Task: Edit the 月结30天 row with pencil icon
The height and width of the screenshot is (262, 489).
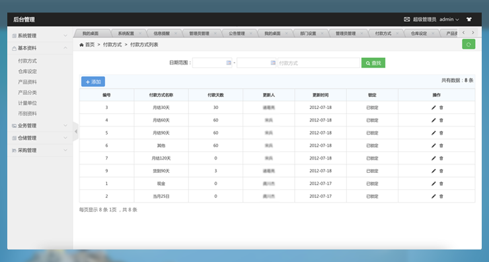Action: pos(433,108)
